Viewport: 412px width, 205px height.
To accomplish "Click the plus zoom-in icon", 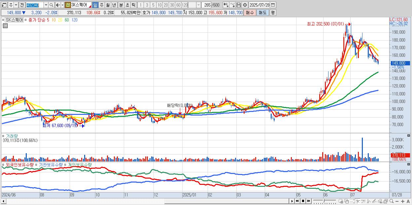I will pyautogui.click(x=402, y=201).
